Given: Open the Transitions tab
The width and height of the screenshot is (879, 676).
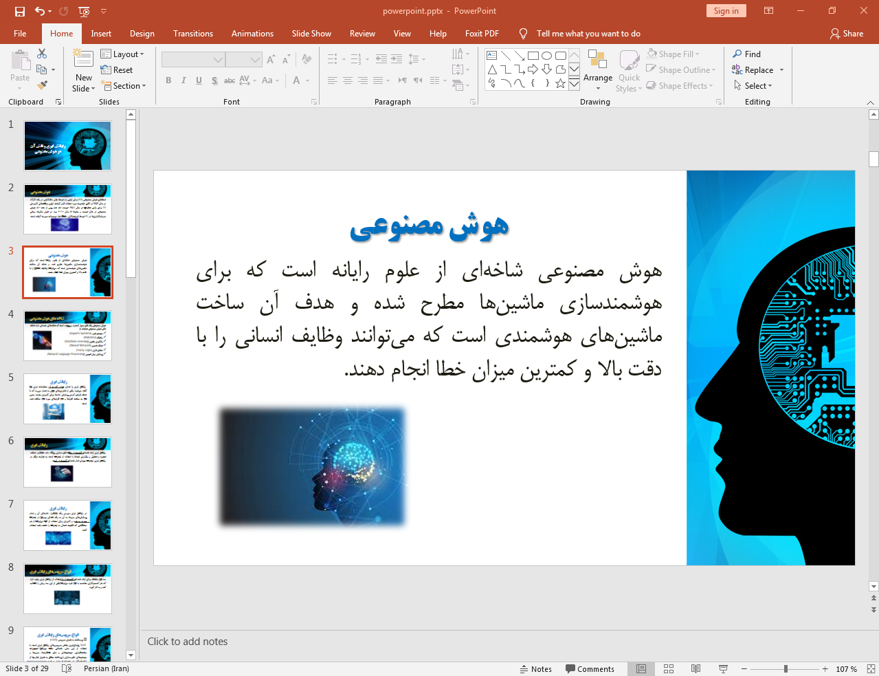Looking at the screenshot, I should point(192,34).
